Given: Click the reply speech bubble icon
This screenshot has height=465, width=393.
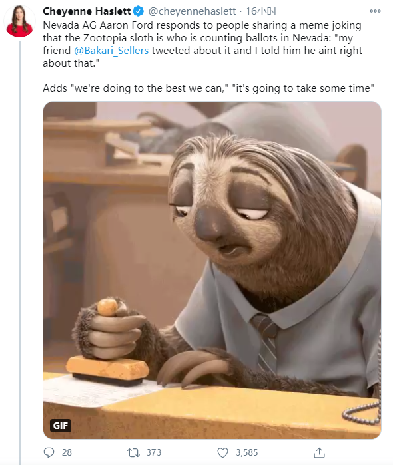Looking at the screenshot, I should pyautogui.click(x=49, y=452).
